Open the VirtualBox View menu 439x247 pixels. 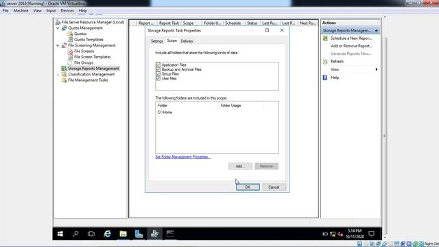click(38, 11)
